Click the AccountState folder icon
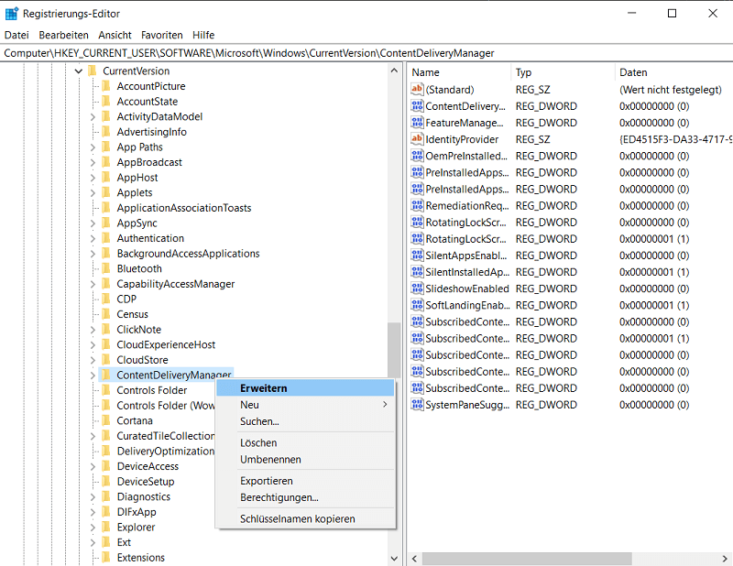 106,102
